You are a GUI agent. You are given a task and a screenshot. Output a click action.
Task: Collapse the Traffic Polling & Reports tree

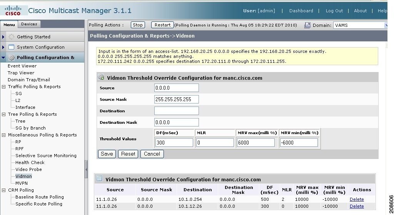[3, 87]
